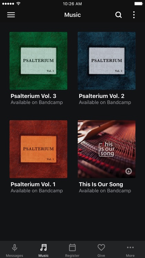Open the hamburger navigation menu
Viewport: 145px width, 258px height.
(11, 15)
